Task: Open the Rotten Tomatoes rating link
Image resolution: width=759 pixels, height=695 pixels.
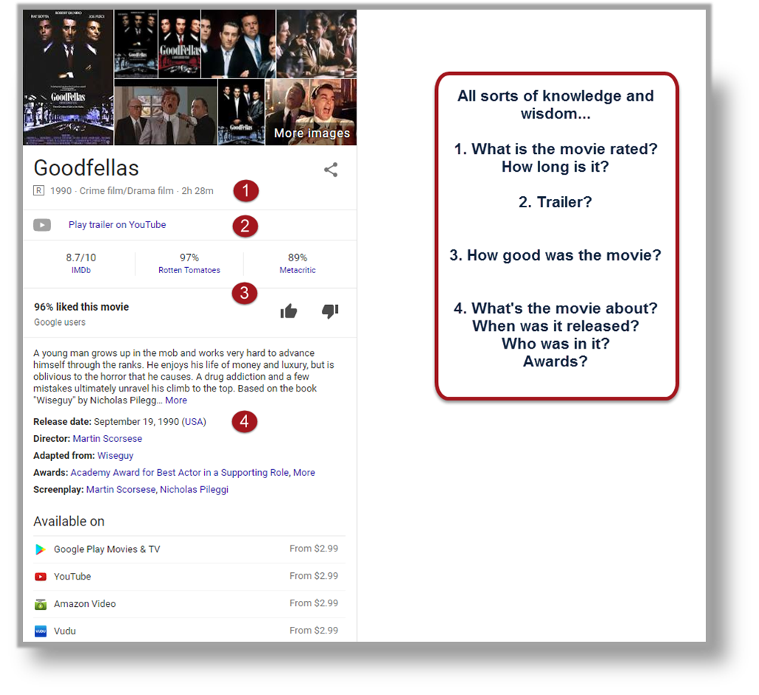Action: pos(189,270)
